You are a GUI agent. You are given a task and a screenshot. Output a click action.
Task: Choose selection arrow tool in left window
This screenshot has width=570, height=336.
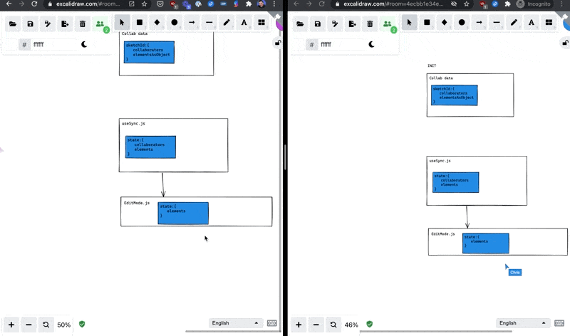click(x=122, y=23)
